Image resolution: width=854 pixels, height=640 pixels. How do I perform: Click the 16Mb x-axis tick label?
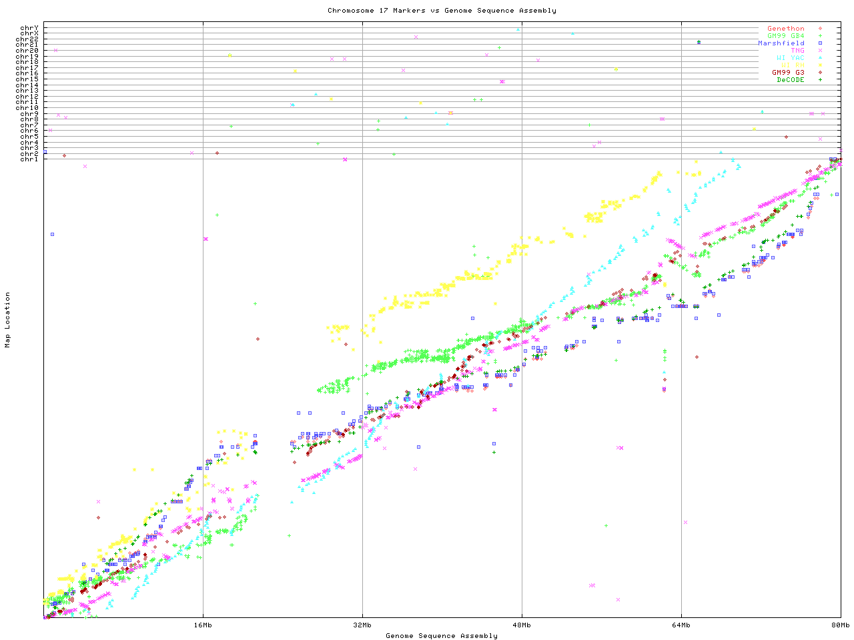tap(203, 625)
